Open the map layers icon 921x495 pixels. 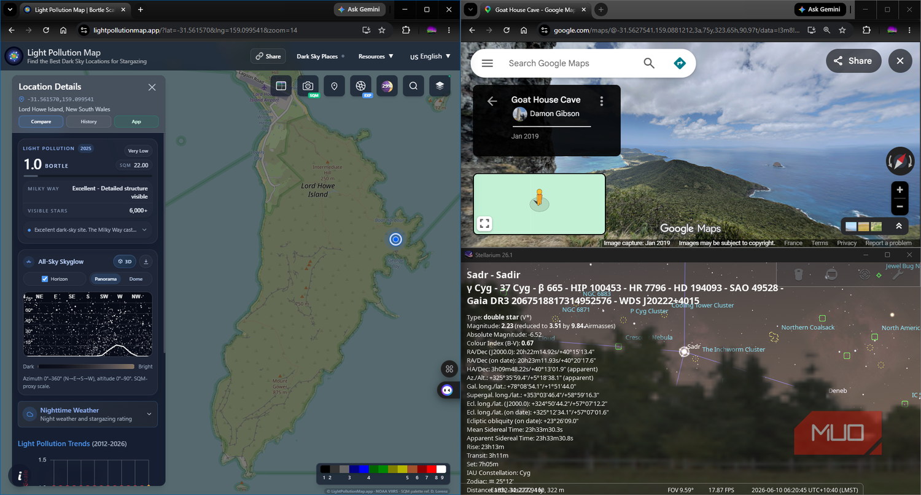coord(440,86)
